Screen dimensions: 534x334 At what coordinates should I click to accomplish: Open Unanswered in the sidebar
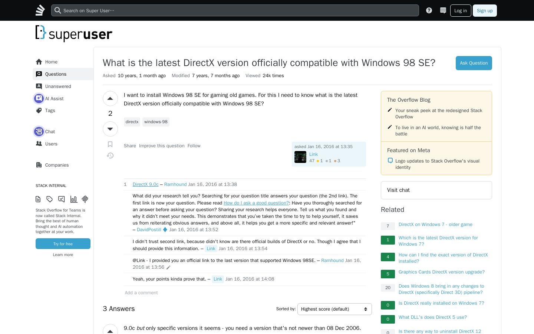click(x=58, y=86)
